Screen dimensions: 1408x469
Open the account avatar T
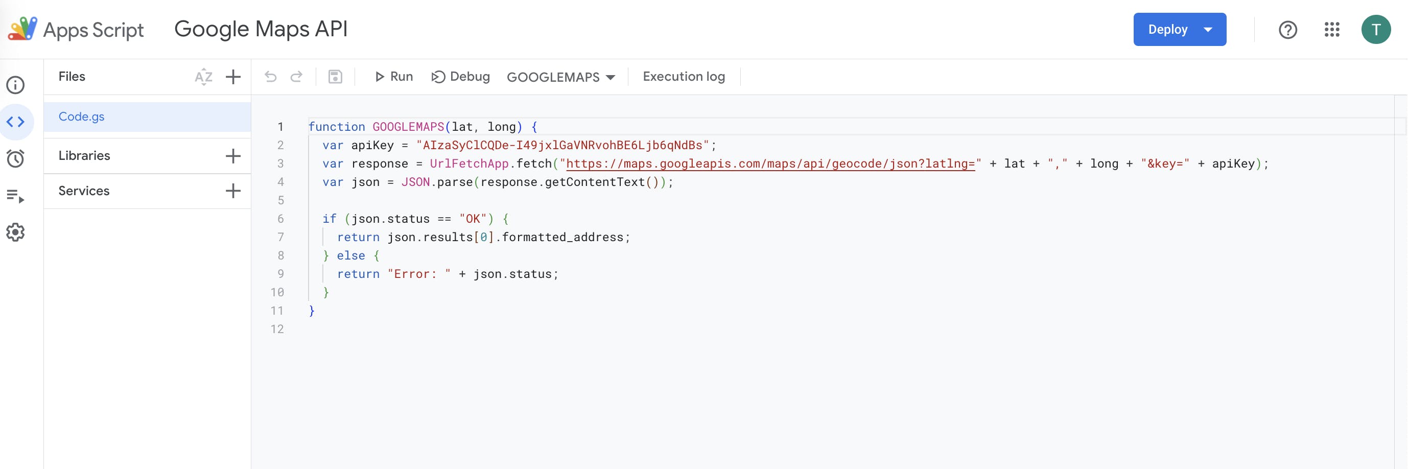pyautogui.click(x=1376, y=30)
